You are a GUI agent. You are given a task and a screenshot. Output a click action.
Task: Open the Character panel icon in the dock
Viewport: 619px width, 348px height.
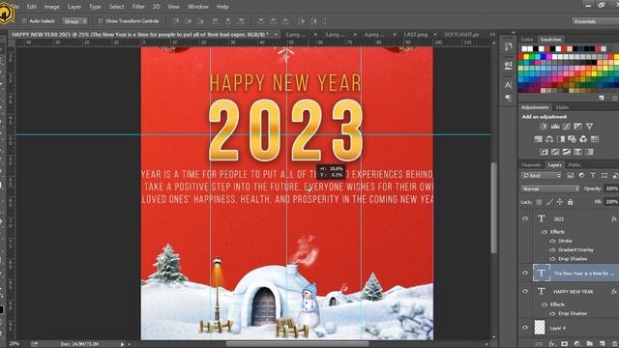[509, 84]
